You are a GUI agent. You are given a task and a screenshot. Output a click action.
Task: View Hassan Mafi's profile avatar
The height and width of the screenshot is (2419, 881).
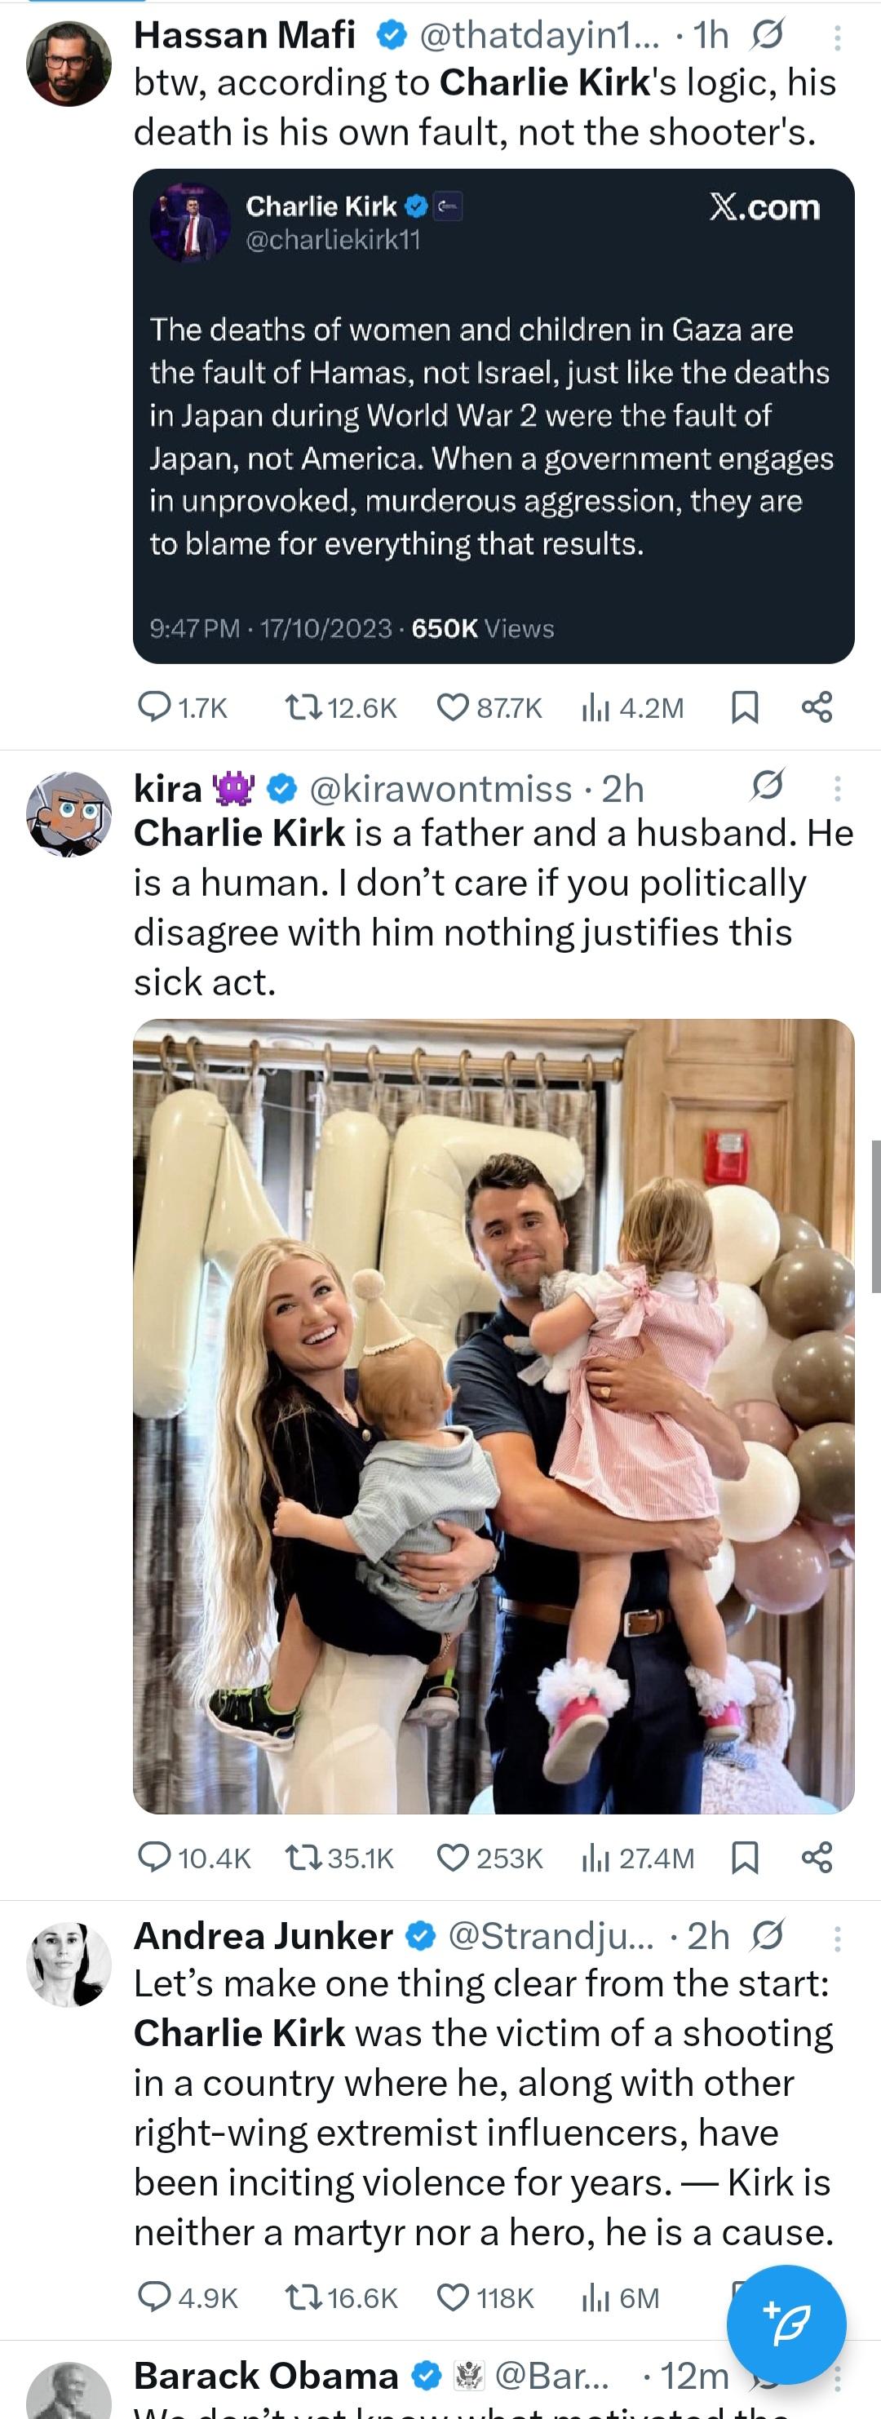pyautogui.click(x=69, y=64)
